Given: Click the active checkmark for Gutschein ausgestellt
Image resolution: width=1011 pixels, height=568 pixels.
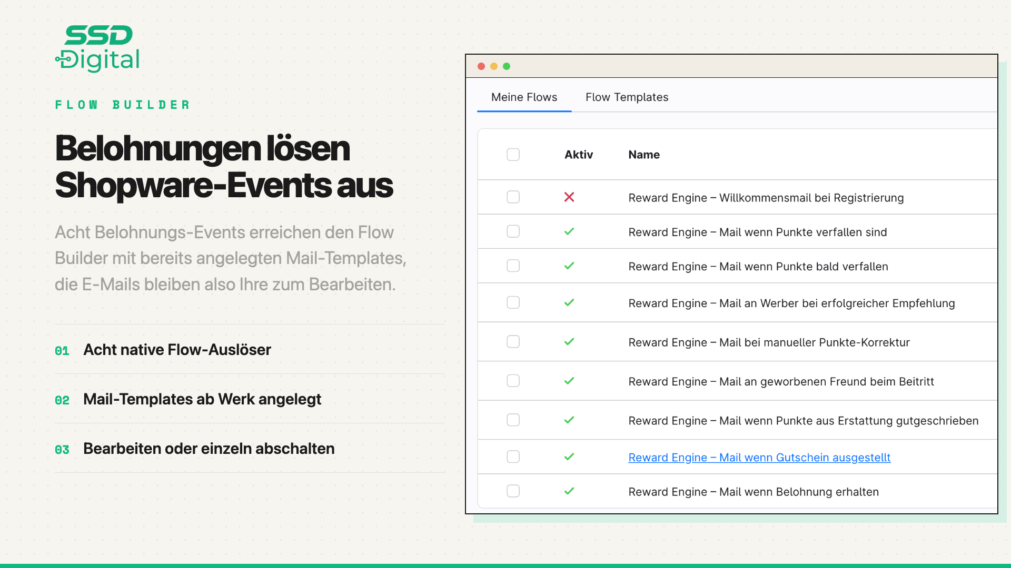Looking at the screenshot, I should [x=569, y=457].
